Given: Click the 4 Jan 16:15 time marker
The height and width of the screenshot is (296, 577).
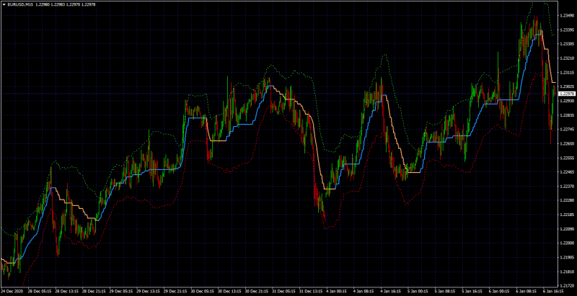Looking at the screenshot, I should (x=390, y=290).
